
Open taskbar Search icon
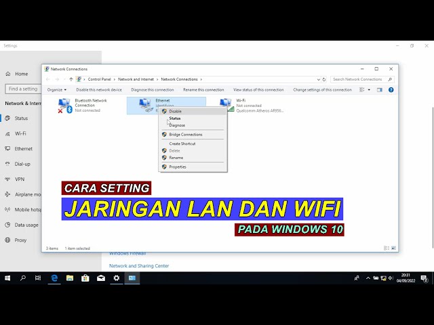click(23, 278)
